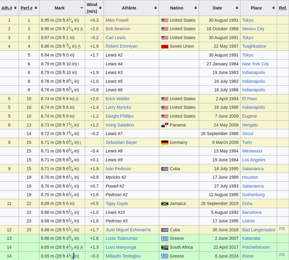Select the Myricks #2 athlete cell

point(131,177)
